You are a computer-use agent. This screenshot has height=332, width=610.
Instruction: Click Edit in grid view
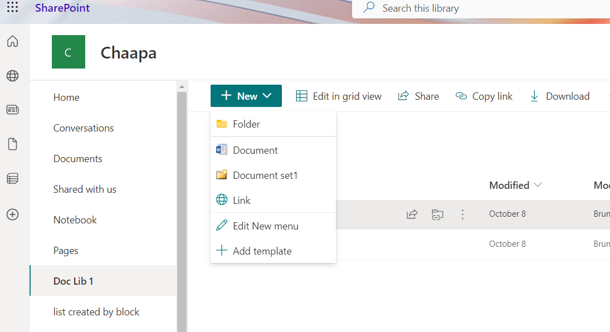click(x=339, y=96)
